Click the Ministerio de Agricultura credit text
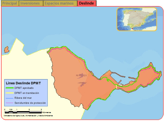The image size is (164, 121). [x=28, y=116]
